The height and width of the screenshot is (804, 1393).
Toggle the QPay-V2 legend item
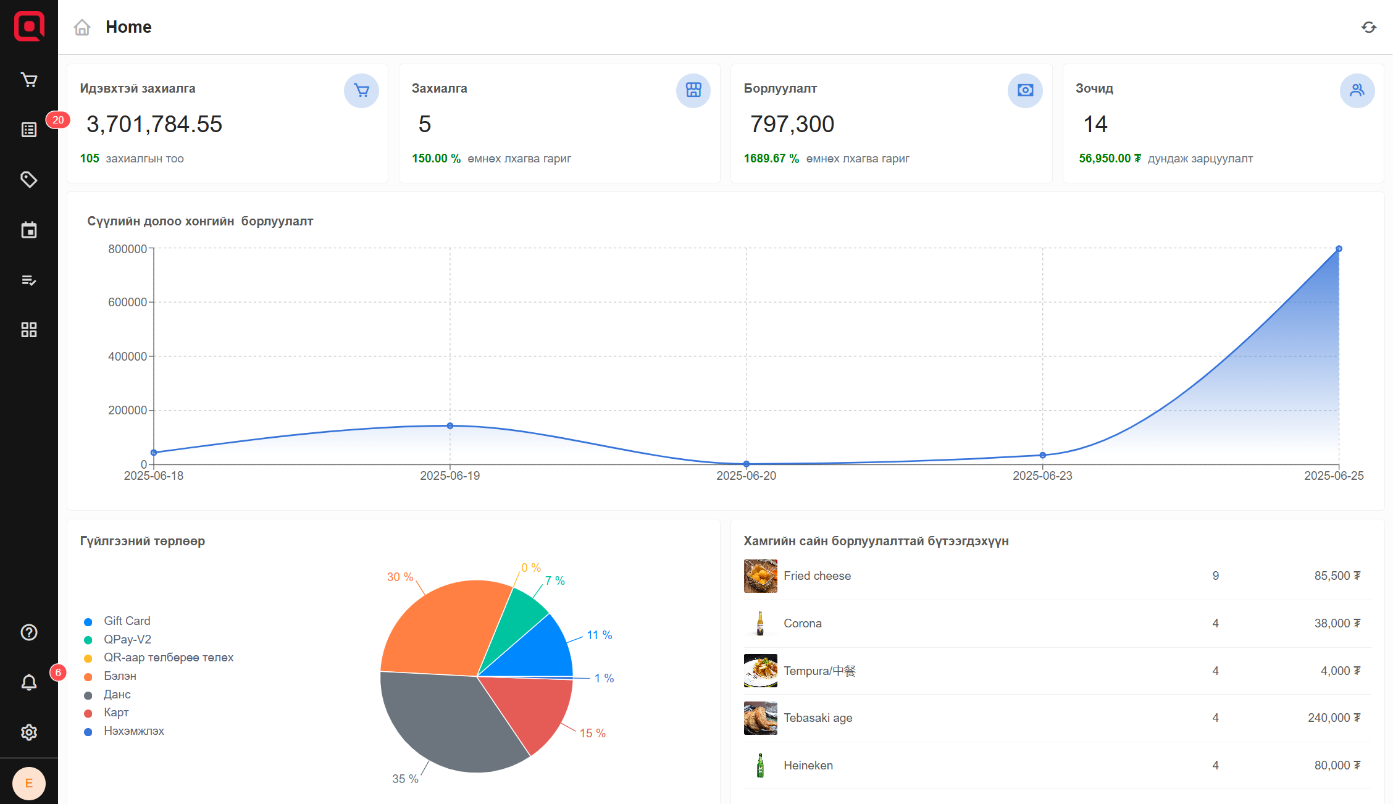127,640
